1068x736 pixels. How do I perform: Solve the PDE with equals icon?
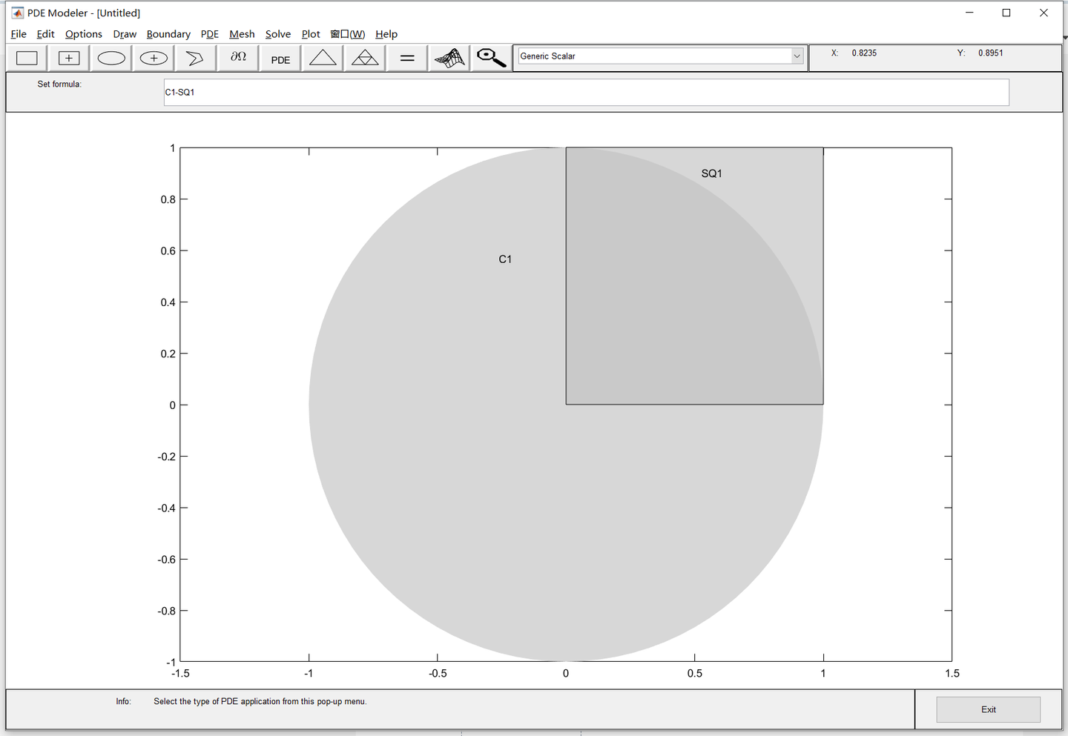pyautogui.click(x=407, y=58)
